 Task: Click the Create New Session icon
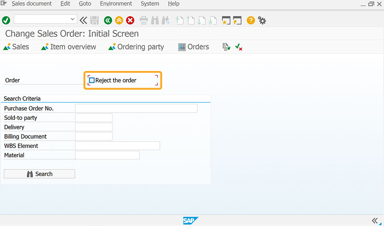(x=226, y=20)
